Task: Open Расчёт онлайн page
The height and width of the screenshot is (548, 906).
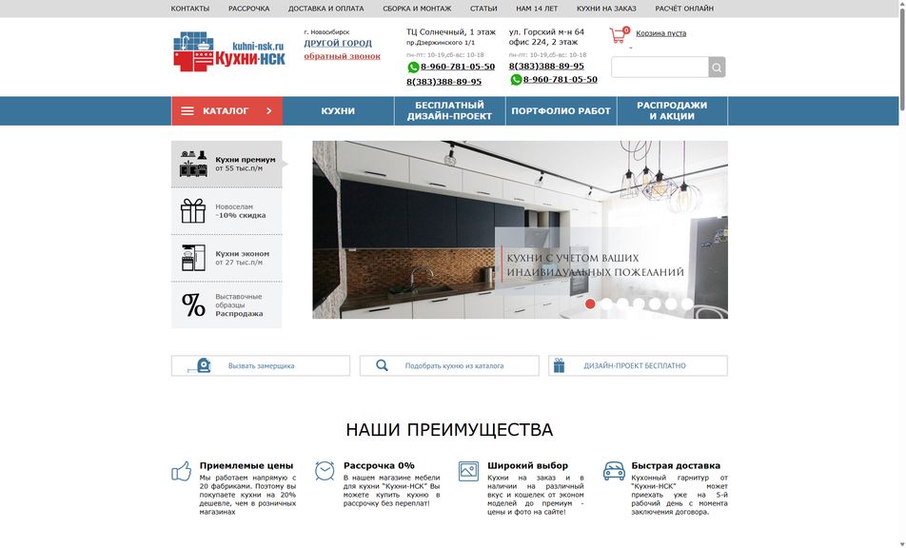Action: coord(684,9)
